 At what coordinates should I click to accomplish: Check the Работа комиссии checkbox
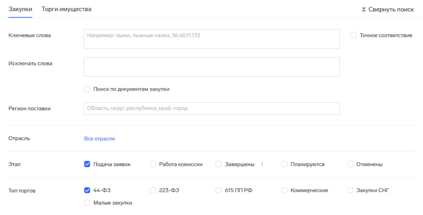153,164
